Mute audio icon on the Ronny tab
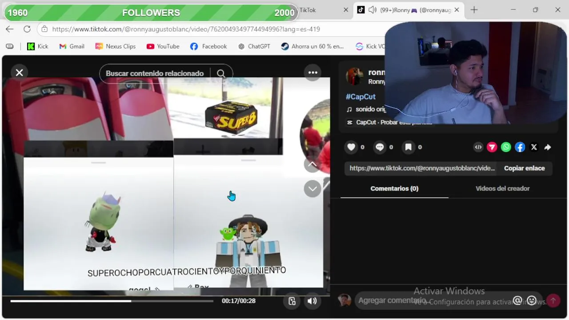Viewport: 569px width, 320px height. pyautogui.click(x=373, y=10)
